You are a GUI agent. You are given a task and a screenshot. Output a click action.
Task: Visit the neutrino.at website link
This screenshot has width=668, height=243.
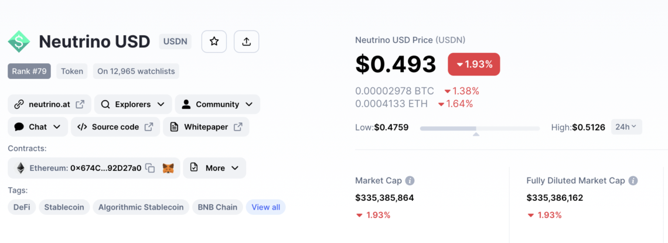click(49, 104)
